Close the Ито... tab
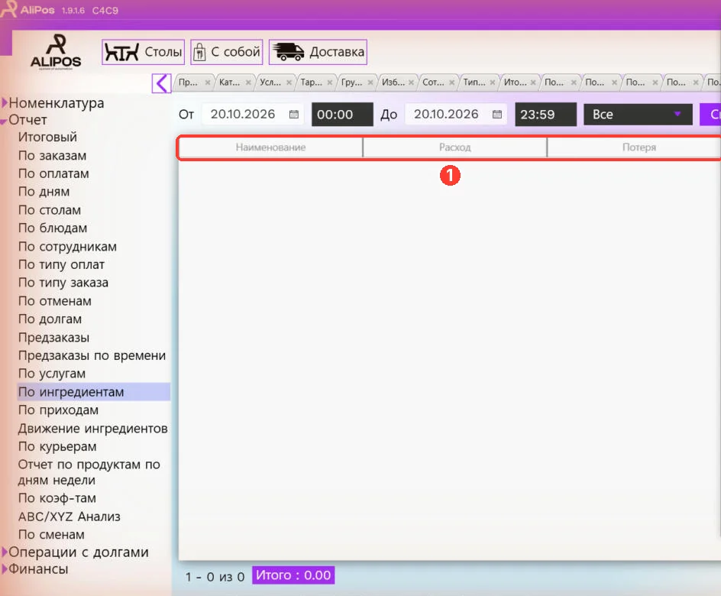 coord(533,83)
